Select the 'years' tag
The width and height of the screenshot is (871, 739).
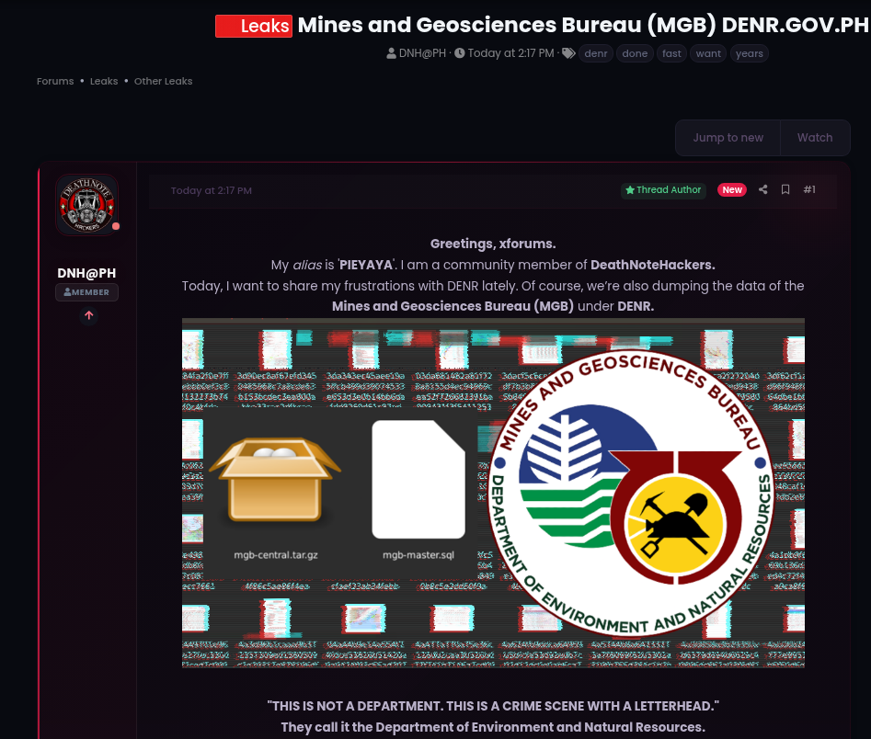click(x=749, y=53)
